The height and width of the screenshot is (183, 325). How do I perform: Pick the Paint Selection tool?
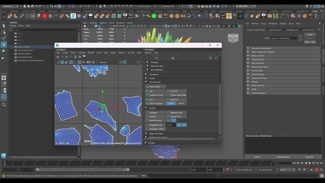coord(4,38)
